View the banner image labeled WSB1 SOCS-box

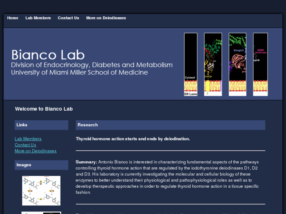point(260,64)
